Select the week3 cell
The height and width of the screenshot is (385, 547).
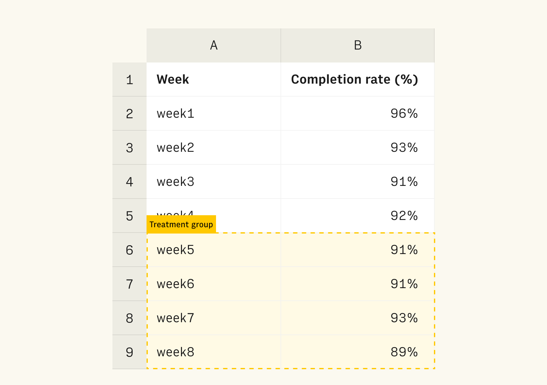(213, 182)
